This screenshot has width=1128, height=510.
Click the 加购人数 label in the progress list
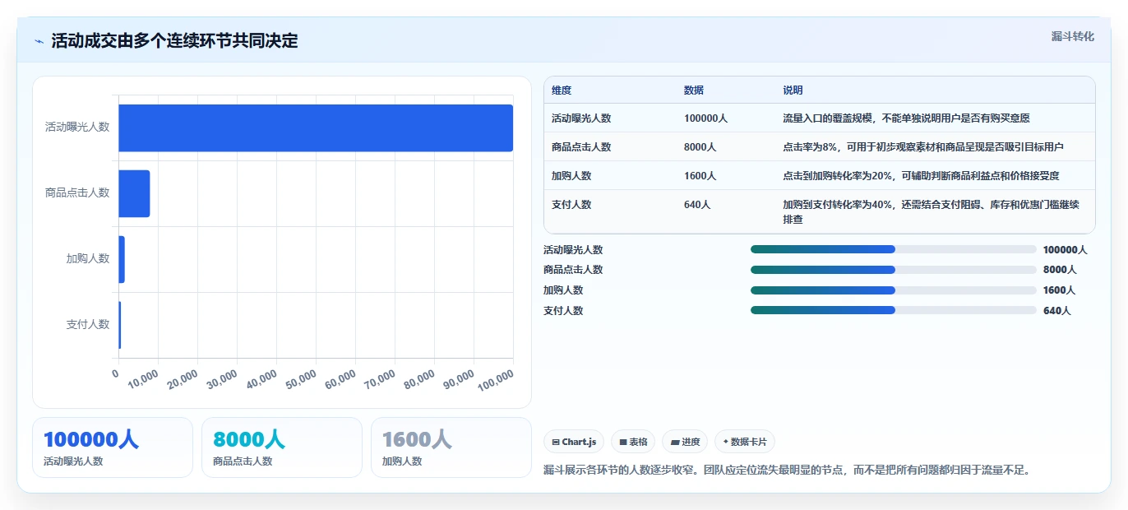tap(563, 290)
